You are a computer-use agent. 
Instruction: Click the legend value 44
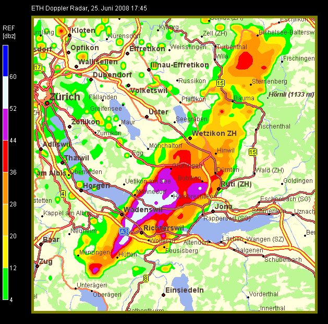tap(13, 141)
